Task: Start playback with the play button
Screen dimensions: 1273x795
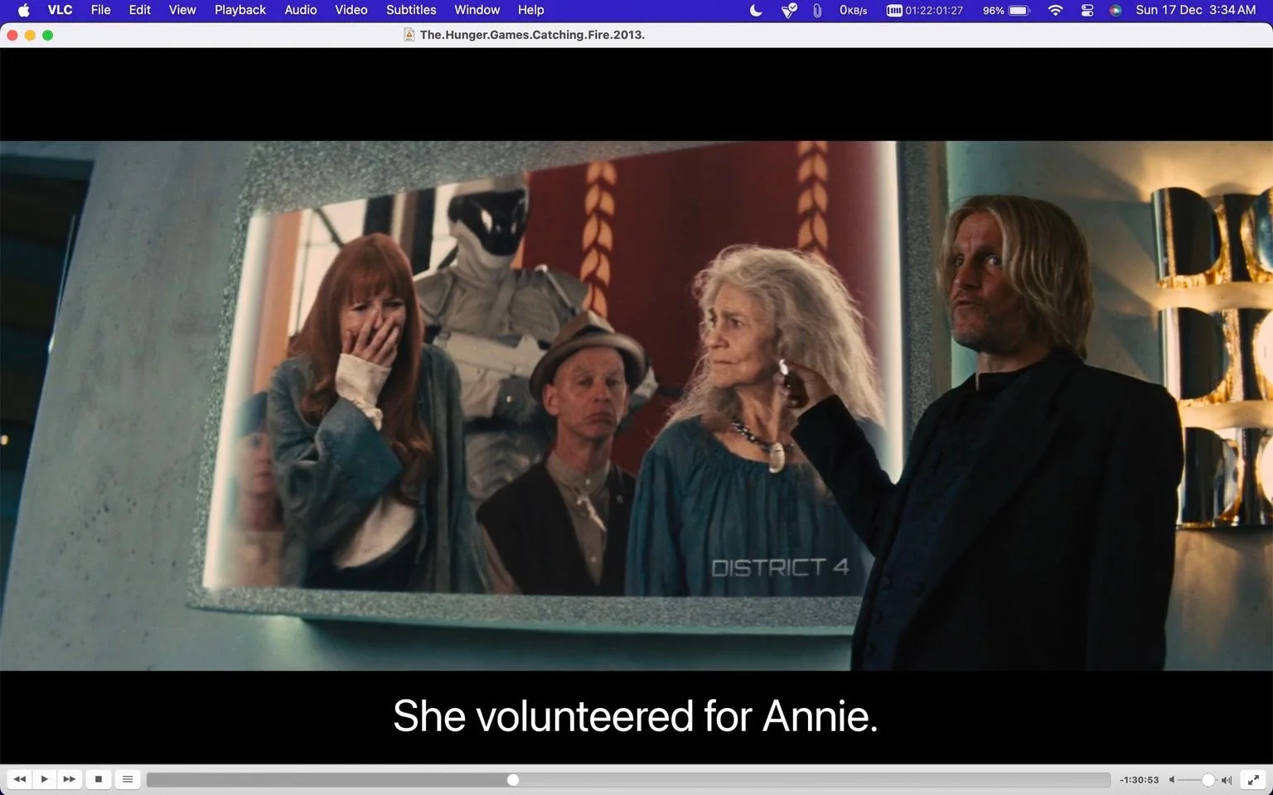Action: pos(45,779)
